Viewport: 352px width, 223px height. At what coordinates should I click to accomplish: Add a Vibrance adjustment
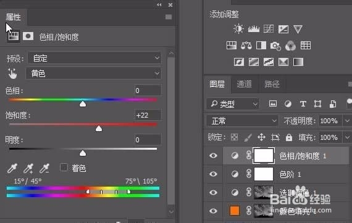298,29
